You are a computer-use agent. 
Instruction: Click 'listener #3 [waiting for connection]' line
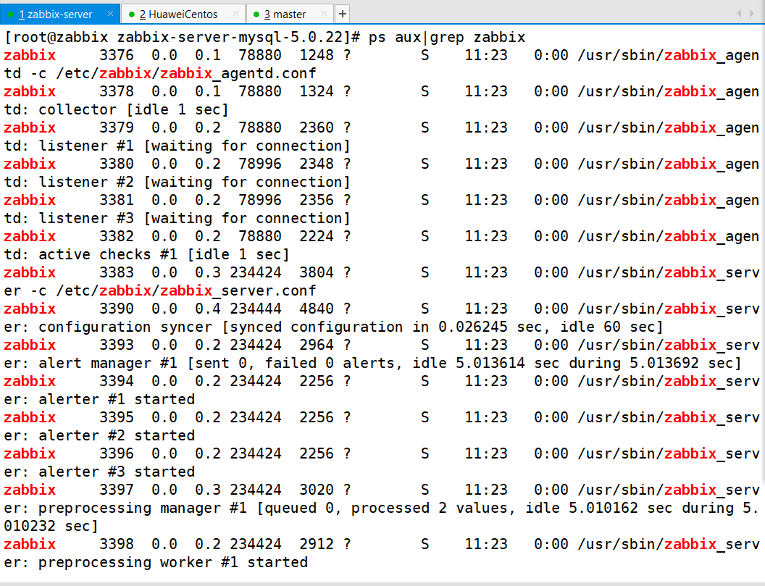(195, 218)
